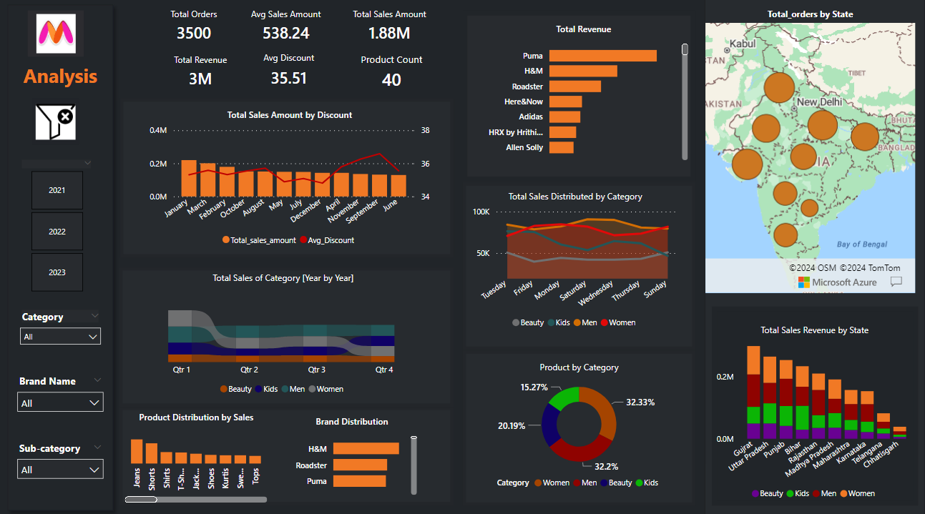The image size is (925, 514).
Task: Click the Microsoft Azure logo on map
Action: (x=837, y=282)
